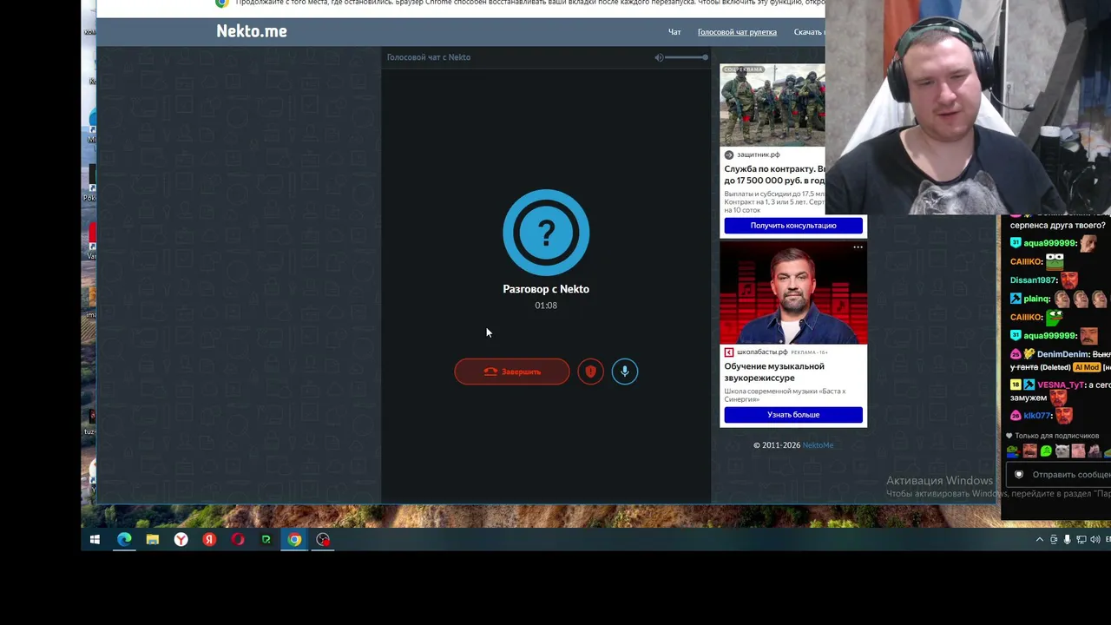
Task: Click the Разговор с Nekto title text
Action: pos(546,289)
